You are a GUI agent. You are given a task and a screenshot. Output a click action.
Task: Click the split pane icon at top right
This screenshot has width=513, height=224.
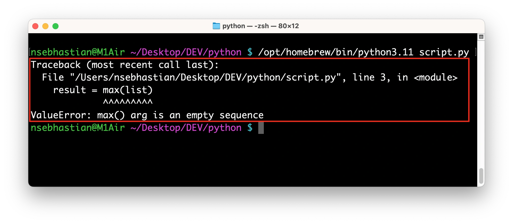481,37
